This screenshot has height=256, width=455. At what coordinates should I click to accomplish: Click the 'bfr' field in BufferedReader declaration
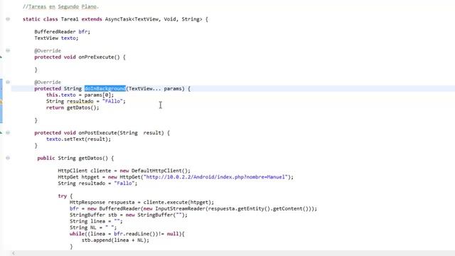pyautogui.click(x=82, y=31)
